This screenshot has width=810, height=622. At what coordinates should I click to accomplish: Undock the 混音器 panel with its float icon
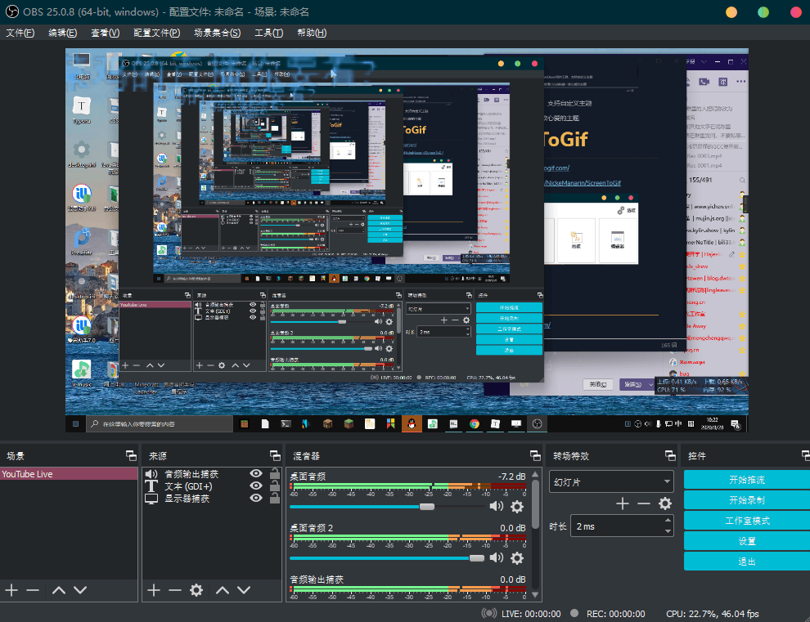536,456
